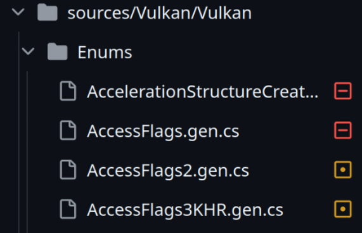Click red removed badge on AccelerationStructureCreat… row
The width and height of the screenshot is (362, 233).
343,91
